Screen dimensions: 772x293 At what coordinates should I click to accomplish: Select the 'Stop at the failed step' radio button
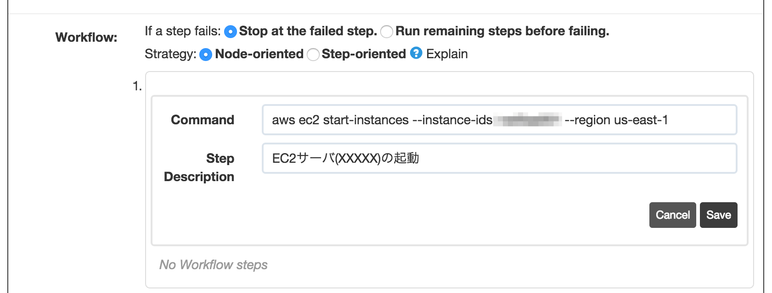[231, 31]
